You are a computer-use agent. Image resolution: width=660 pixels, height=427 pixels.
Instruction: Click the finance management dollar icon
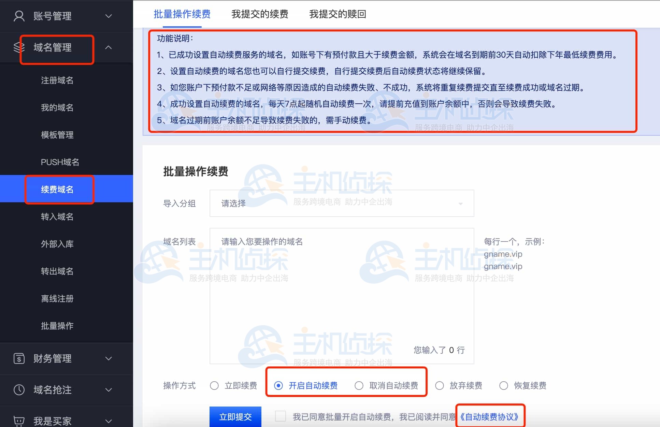(19, 358)
